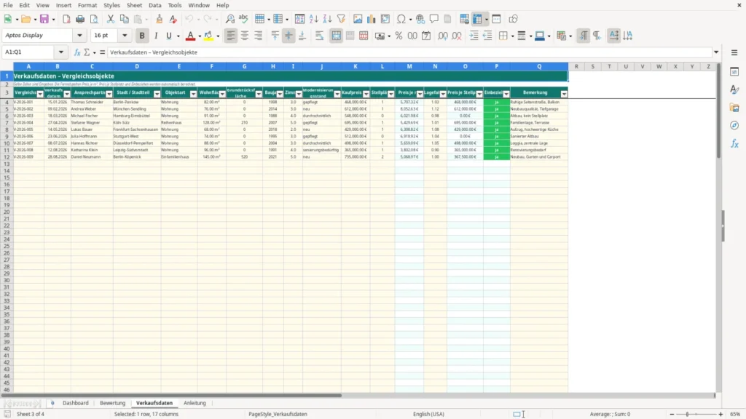Open the Tools menu
The height and width of the screenshot is (419, 746).
coord(175,5)
